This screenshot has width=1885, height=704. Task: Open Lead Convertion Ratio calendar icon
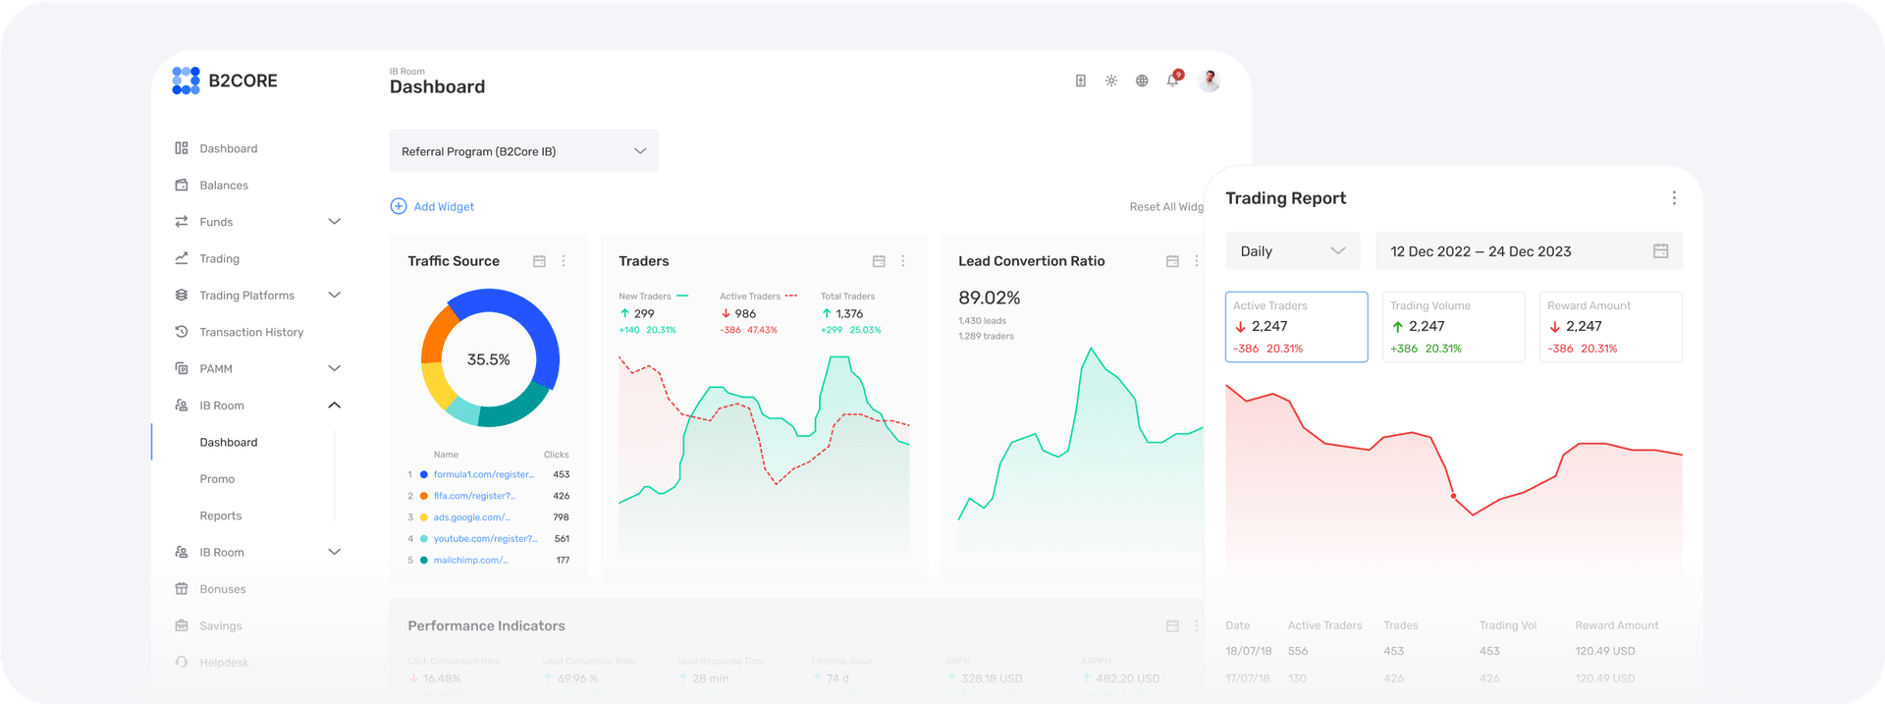pos(1172,261)
